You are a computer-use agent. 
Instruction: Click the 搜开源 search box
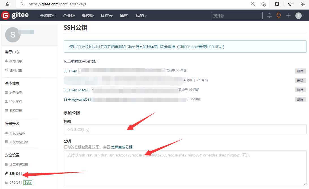pos(237,16)
